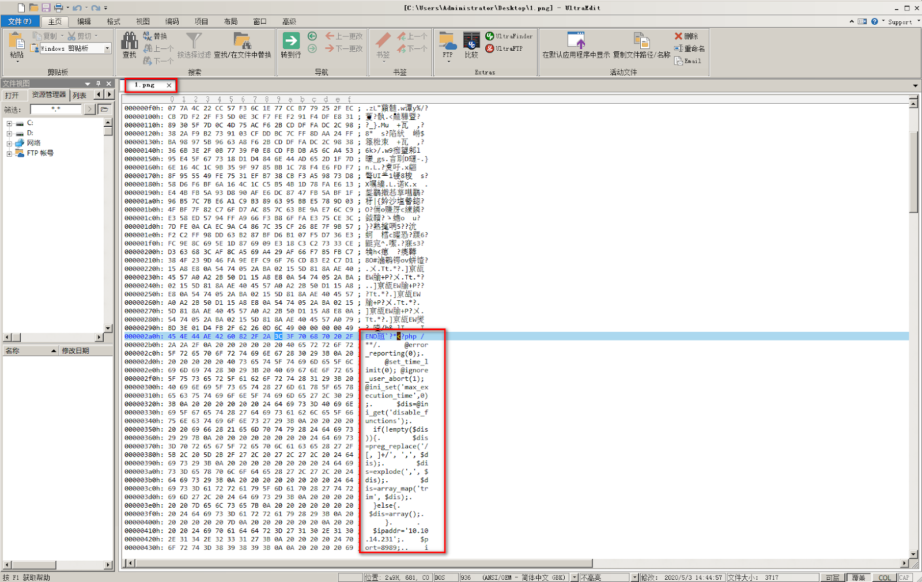
Task: Select the 1.png document tab
Action: tap(144, 85)
